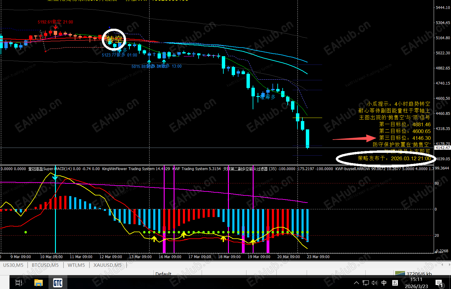The image size is (451, 289).
Task: Click the red sell arrow at 5192.61
Action: point(55,27)
